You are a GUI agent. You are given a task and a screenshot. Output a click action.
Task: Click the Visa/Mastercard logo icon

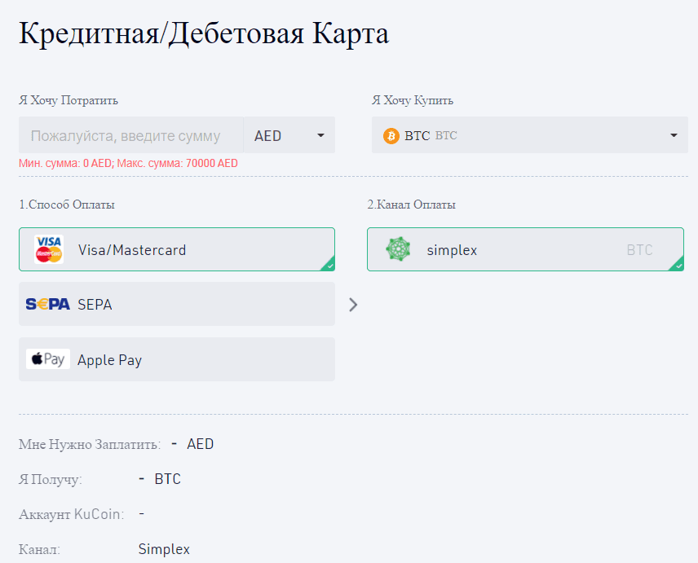(49, 249)
